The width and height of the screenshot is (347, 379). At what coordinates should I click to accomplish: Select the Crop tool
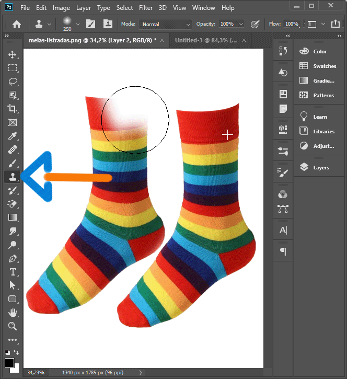coord(13,109)
